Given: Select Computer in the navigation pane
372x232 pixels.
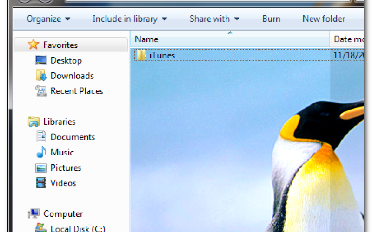Looking at the screenshot, I should (x=63, y=214).
